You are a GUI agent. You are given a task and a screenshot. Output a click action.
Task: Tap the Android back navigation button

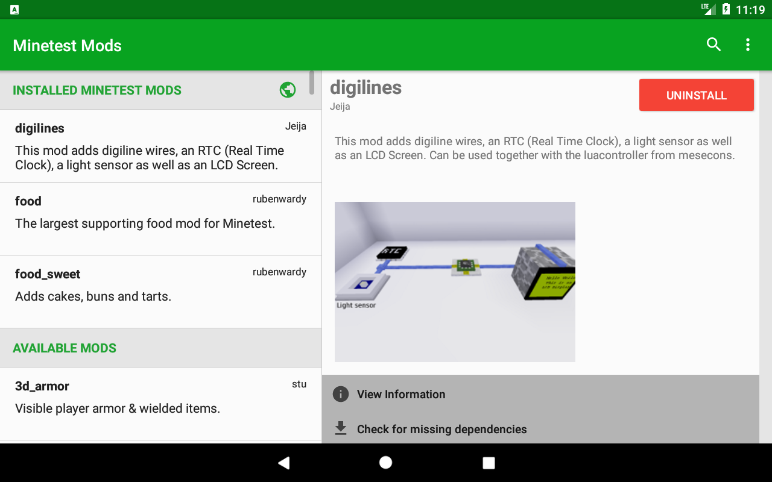point(283,463)
